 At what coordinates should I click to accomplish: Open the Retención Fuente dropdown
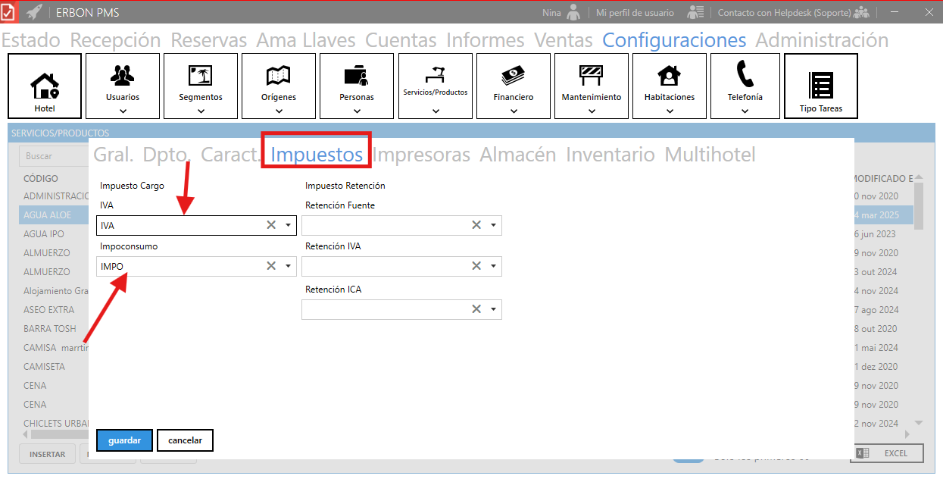pos(493,225)
